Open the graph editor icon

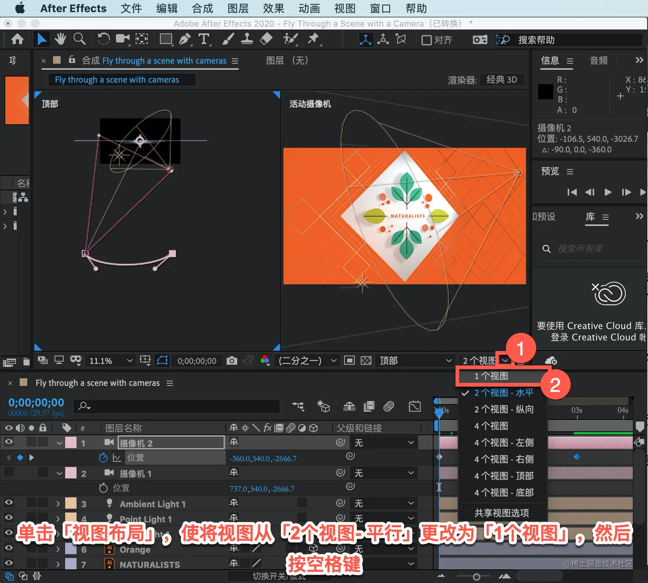pyautogui.click(x=414, y=406)
